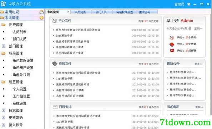Expand the arrow beside 个人设置
Screen dimensions: 212x129
pos(3,89)
